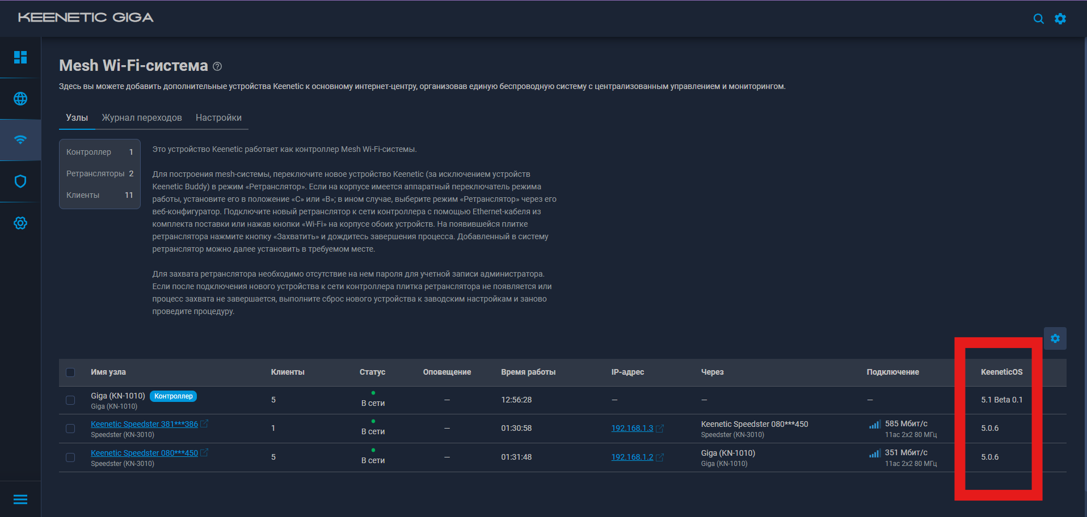The width and height of the screenshot is (1087, 517).
Task: Click help icon next to Mesh Wi-Fi title
Action: click(217, 66)
